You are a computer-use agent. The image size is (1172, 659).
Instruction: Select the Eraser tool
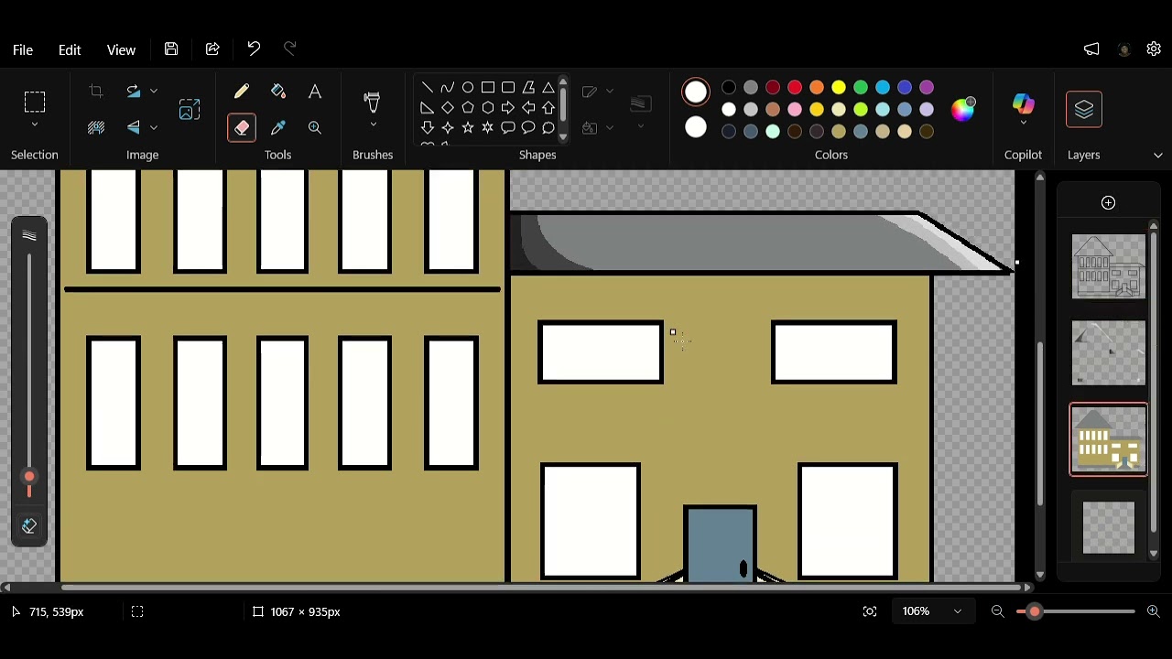(242, 128)
